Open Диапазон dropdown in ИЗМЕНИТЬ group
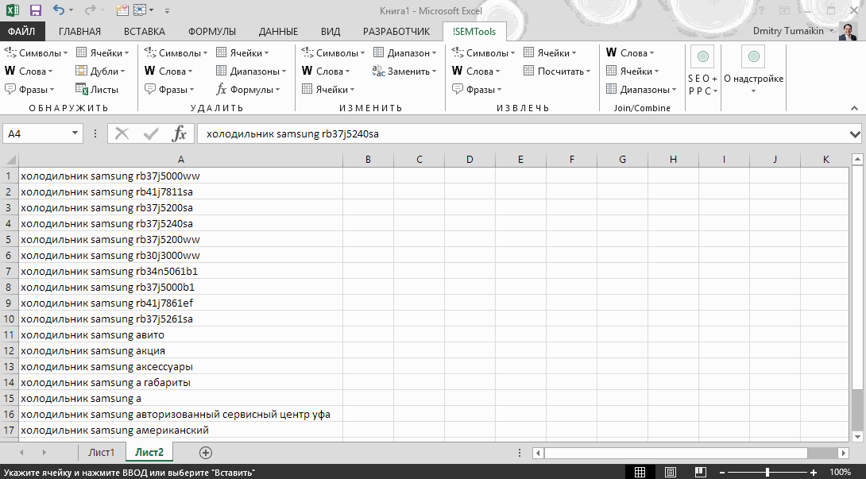The width and height of the screenshot is (866, 479). click(405, 53)
